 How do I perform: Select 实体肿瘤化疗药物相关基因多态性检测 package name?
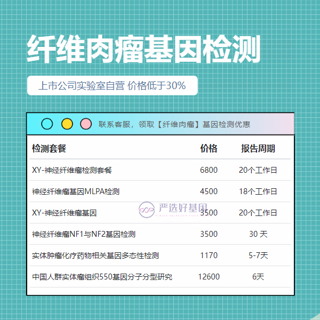coord(95,255)
